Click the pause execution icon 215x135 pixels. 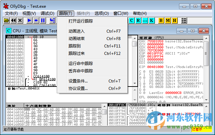click(43, 21)
